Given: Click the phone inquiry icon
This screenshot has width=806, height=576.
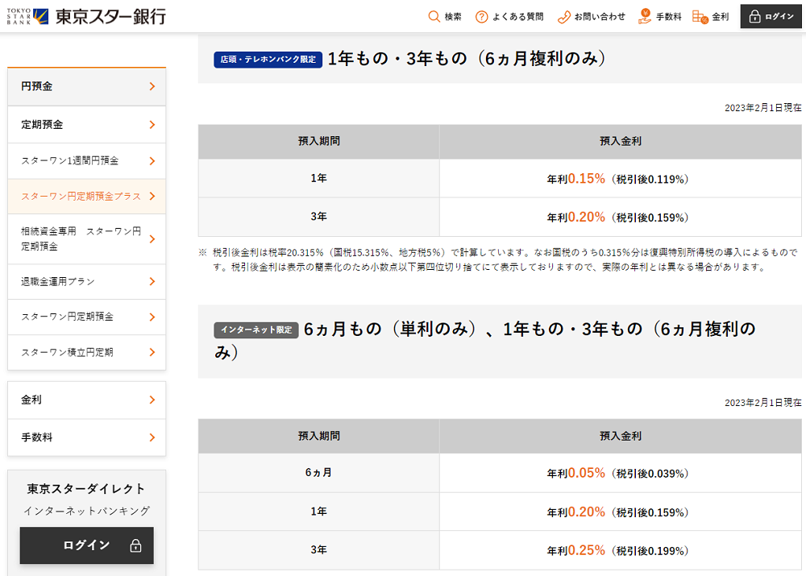Looking at the screenshot, I should [564, 17].
